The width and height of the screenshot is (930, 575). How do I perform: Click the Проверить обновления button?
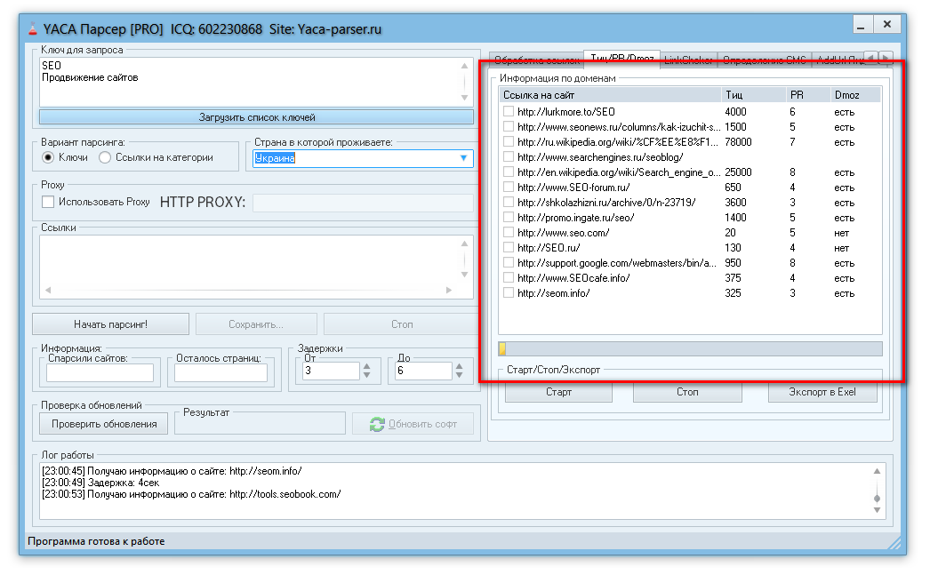(x=104, y=424)
